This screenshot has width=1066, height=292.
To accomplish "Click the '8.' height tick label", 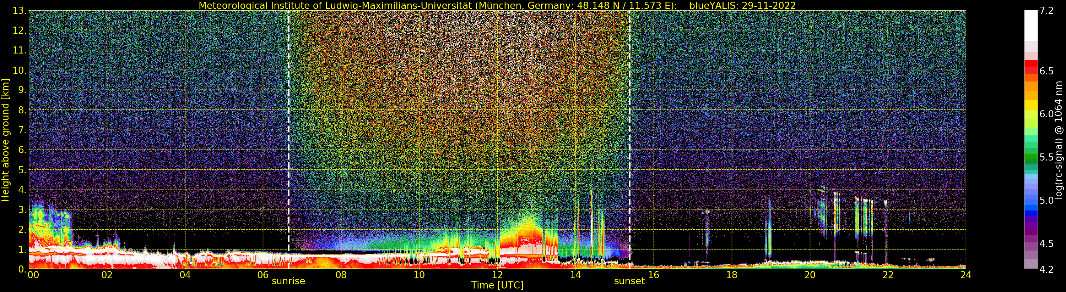I will (x=22, y=110).
